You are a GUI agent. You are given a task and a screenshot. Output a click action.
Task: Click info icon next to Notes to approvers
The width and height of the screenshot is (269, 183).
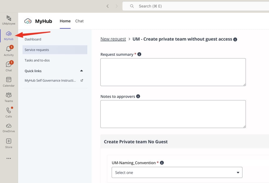138,96
